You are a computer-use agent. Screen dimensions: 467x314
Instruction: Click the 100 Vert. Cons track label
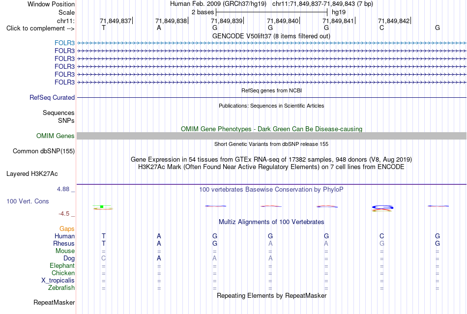coord(28,201)
